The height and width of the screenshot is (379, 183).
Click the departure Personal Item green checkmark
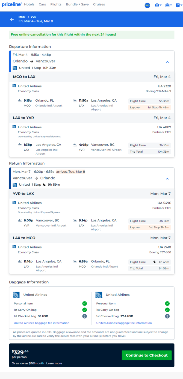pos(85,303)
